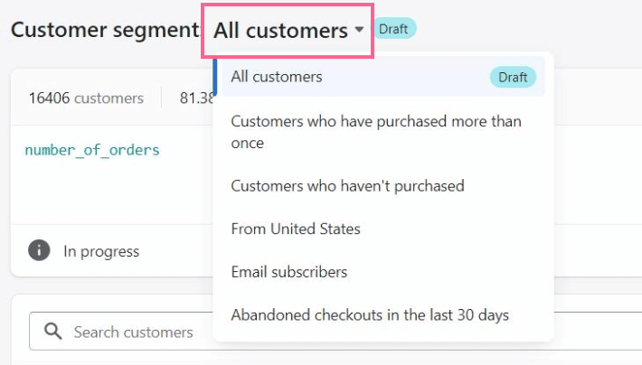Viewport: 642px width, 365px height.
Task: Select 'All customers' option in dropdown list
Action: (x=383, y=77)
